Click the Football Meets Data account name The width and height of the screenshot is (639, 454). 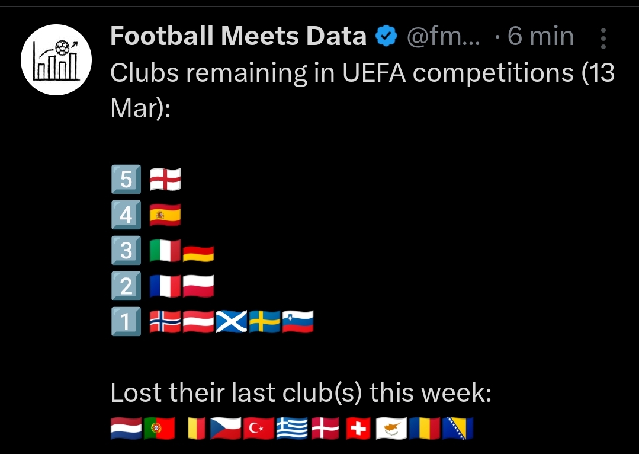[238, 37]
